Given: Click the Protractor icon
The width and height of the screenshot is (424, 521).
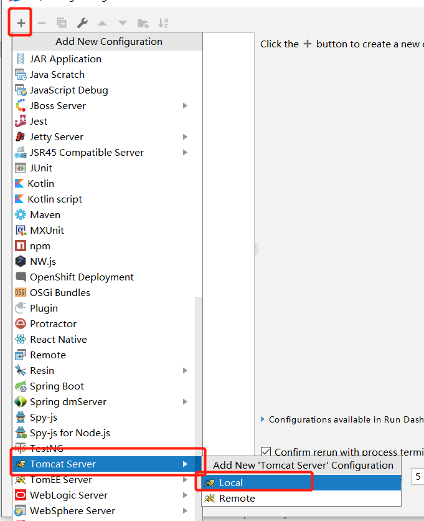Looking at the screenshot, I should click(21, 323).
